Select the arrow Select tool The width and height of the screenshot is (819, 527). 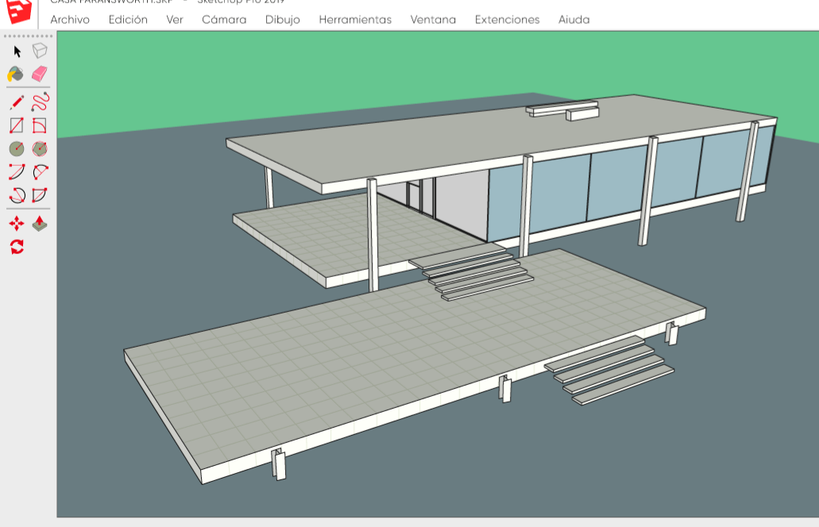(x=17, y=51)
